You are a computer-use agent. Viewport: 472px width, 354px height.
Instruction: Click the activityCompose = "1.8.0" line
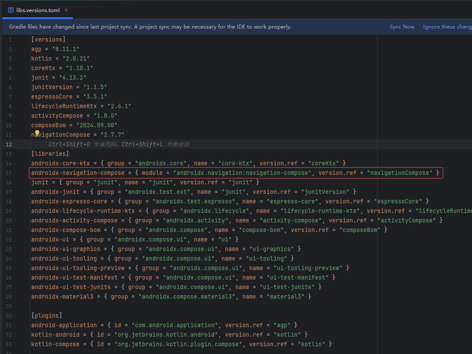(74, 116)
